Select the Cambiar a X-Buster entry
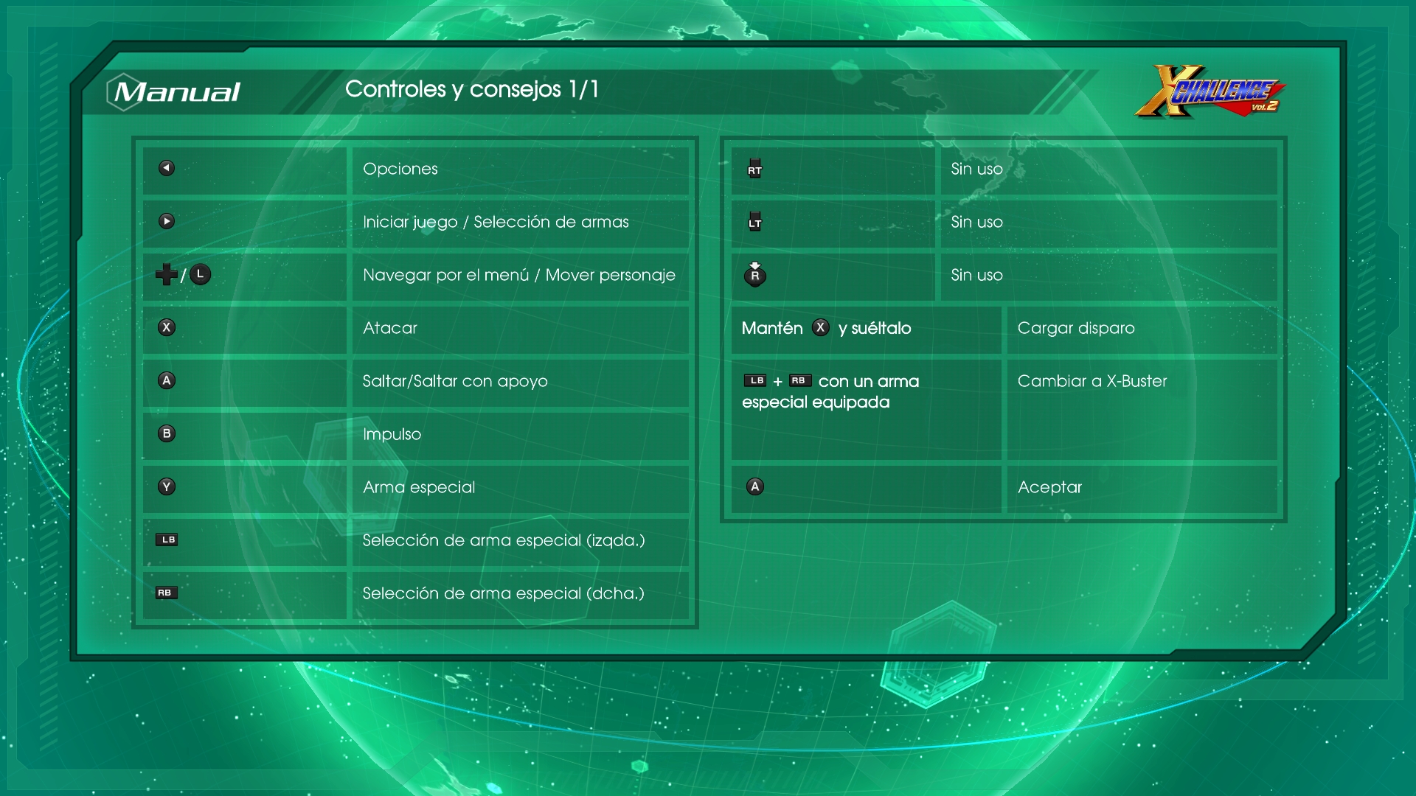The width and height of the screenshot is (1416, 796). tap(1091, 381)
